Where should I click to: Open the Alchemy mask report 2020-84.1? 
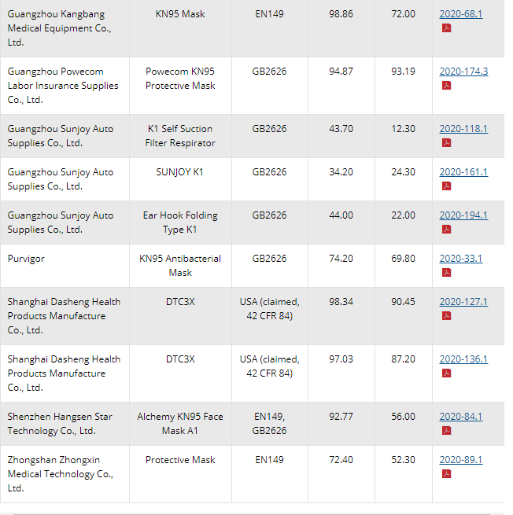pyautogui.click(x=460, y=417)
